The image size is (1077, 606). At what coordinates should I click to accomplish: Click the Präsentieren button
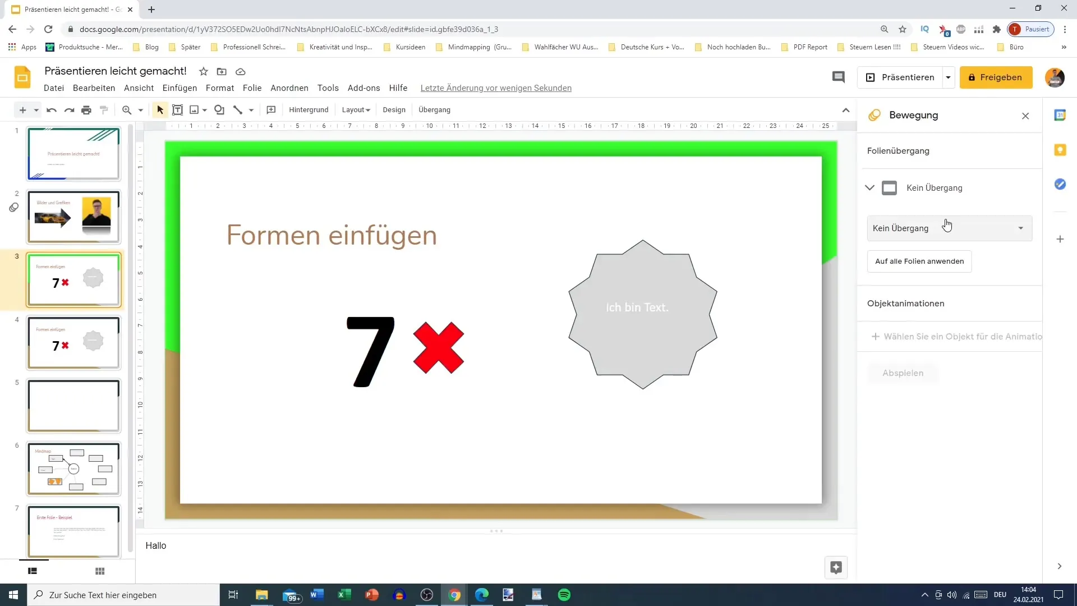[x=900, y=77]
